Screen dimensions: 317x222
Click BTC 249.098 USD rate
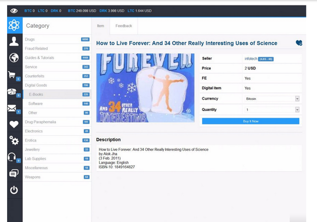[82, 11]
